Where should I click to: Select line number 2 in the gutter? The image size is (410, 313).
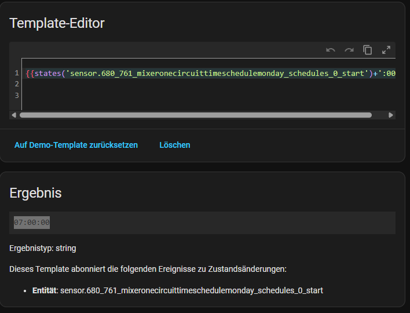pyautogui.click(x=17, y=84)
